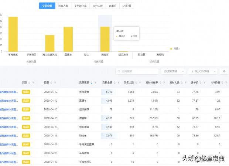The width and height of the screenshot is (229, 166).
Task: Open filter for the 流量来源 column
Action: [x=95, y=82]
